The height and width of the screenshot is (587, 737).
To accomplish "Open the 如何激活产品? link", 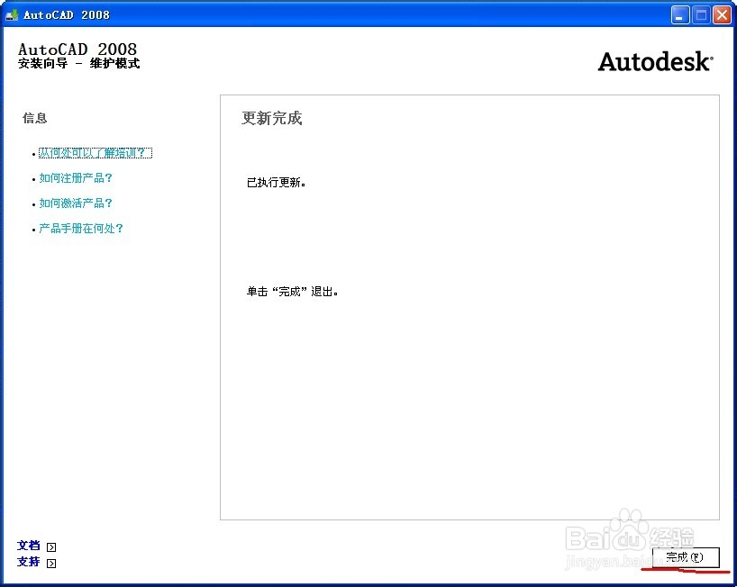I will tap(77, 203).
